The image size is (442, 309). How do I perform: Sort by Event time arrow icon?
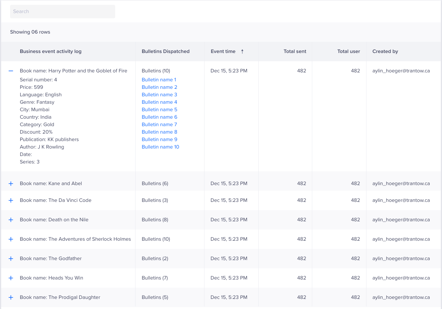[x=242, y=51]
